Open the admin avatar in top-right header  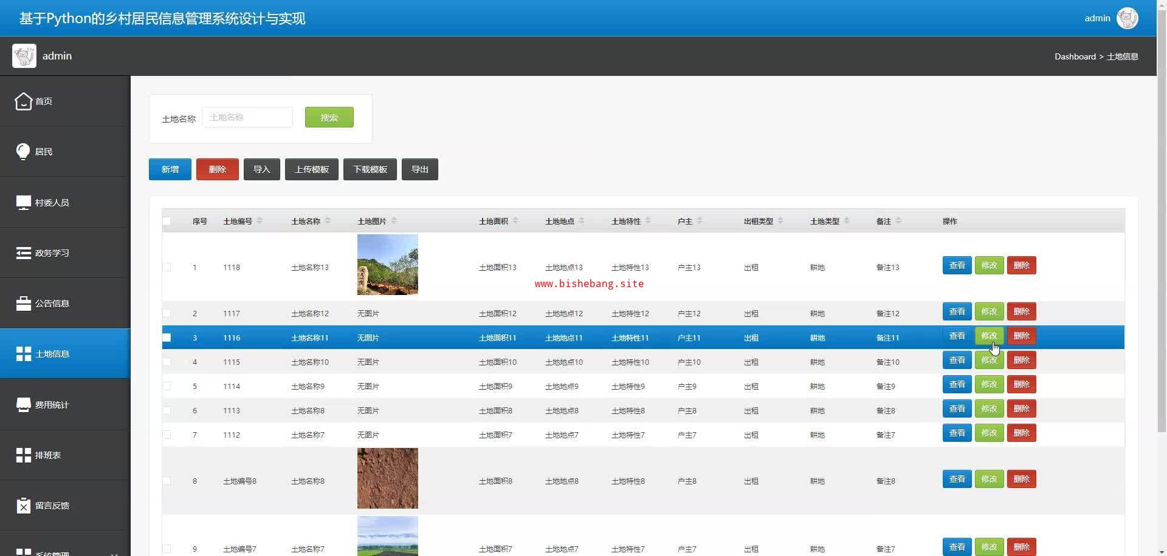coord(1127,18)
